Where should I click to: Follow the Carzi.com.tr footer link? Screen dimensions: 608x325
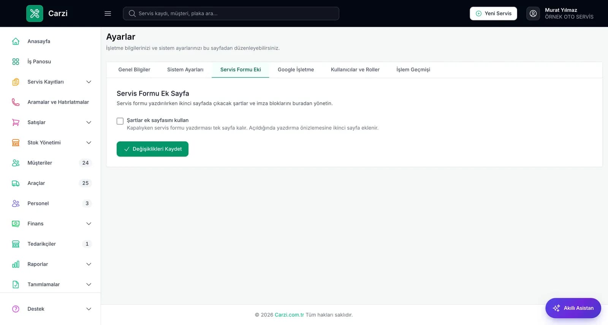[289, 315]
